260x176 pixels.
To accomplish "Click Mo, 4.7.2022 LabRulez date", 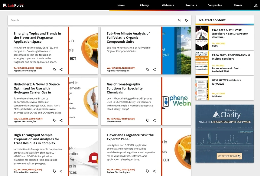I will point(218,93).
